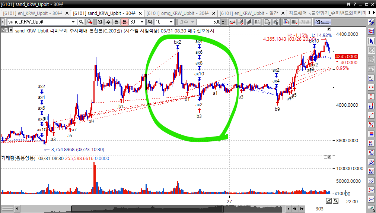Select the horizontal line drawing tool

(371, 87)
